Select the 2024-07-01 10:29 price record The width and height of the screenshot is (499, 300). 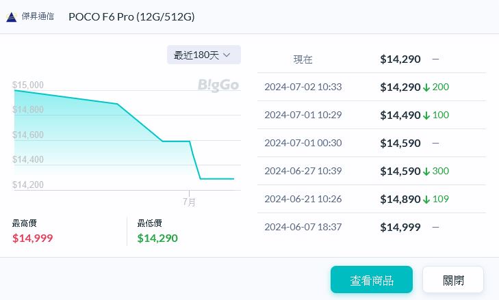click(303, 115)
